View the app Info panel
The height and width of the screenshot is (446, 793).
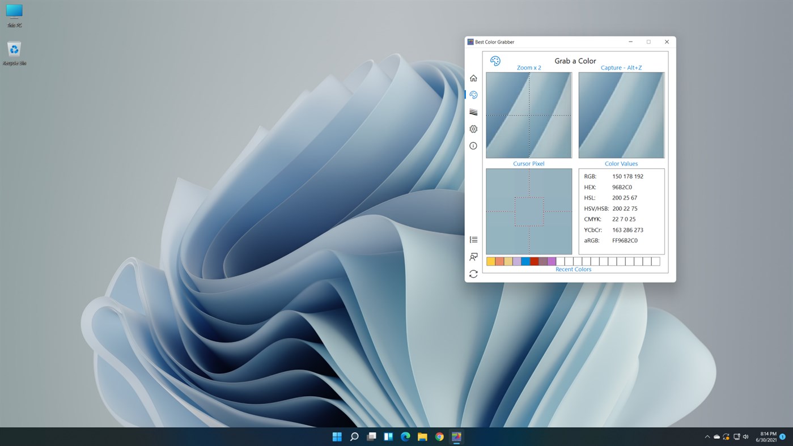[x=473, y=146]
